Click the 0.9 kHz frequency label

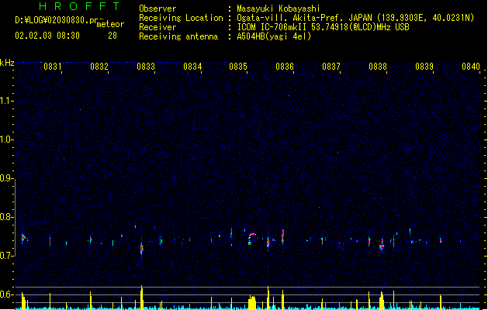coord(6,178)
